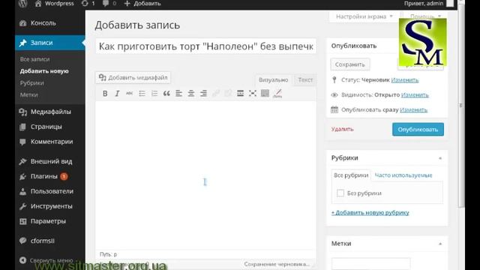Click the Сохранить draft button
The height and width of the screenshot is (270, 480).
click(350, 64)
